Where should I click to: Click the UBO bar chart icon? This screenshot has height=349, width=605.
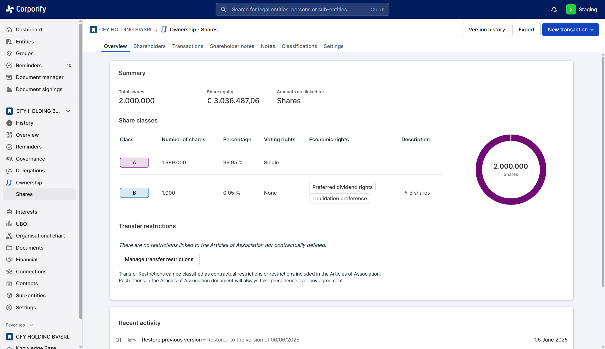[9, 224]
